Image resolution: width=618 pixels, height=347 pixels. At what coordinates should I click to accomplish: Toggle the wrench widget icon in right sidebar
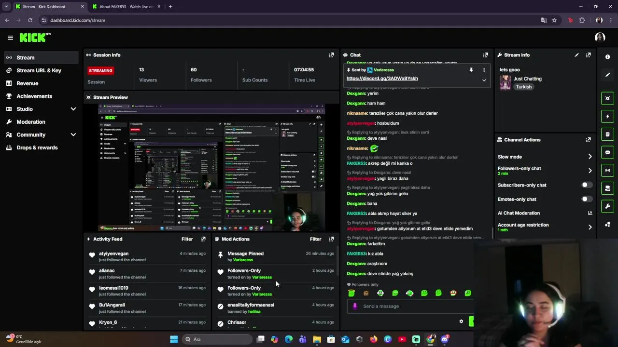(x=607, y=206)
